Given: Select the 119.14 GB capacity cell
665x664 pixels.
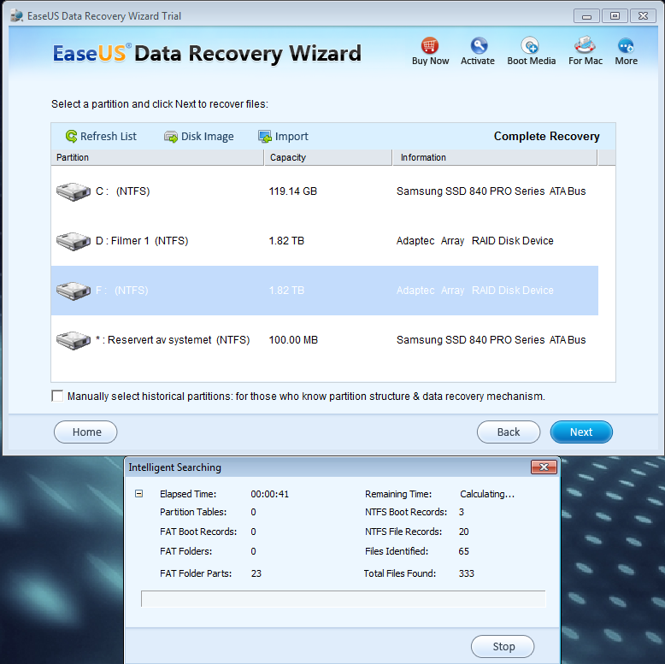Looking at the screenshot, I should tap(293, 191).
